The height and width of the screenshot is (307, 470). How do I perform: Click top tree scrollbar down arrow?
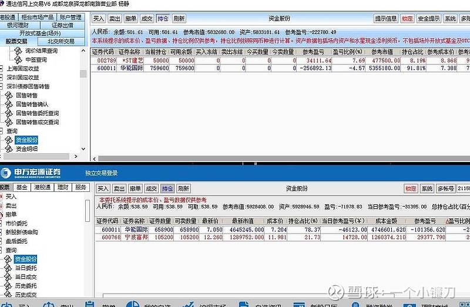tap(83, 149)
